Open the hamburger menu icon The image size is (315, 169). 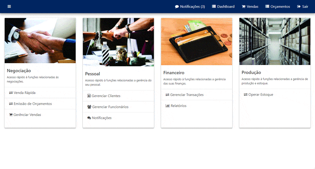[x=9, y=6]
